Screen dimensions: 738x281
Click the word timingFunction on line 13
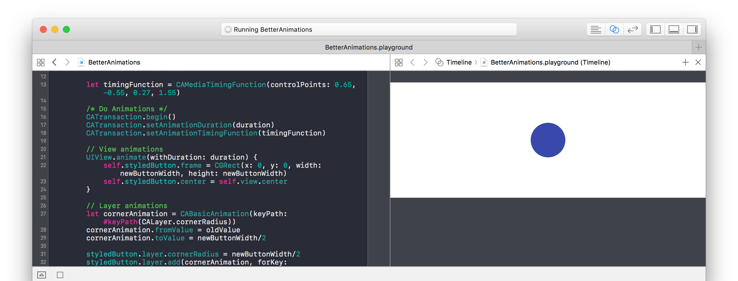pos(133,85)
